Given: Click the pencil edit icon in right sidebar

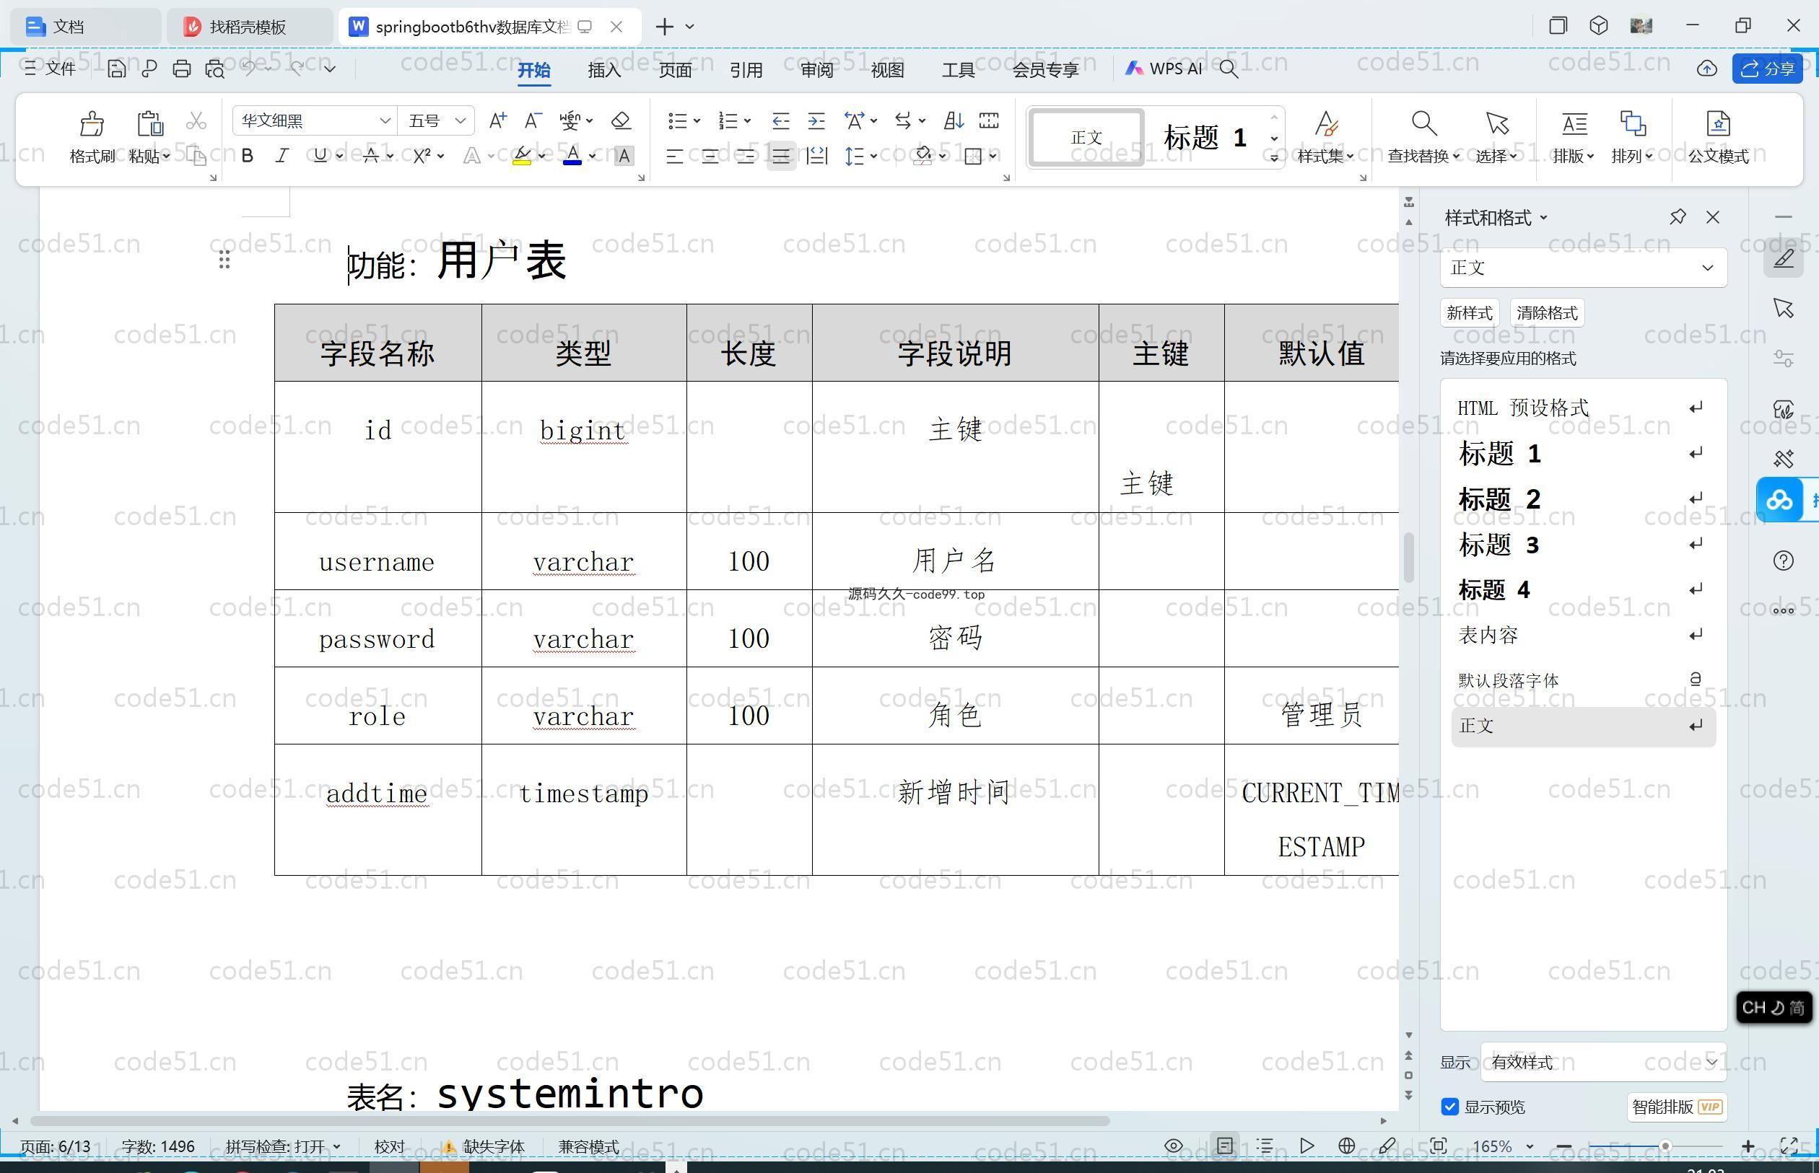Looking at the screenshot, I should click(1783, 258).
